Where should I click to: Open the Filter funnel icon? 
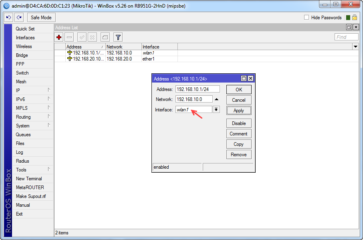point(118,37)
